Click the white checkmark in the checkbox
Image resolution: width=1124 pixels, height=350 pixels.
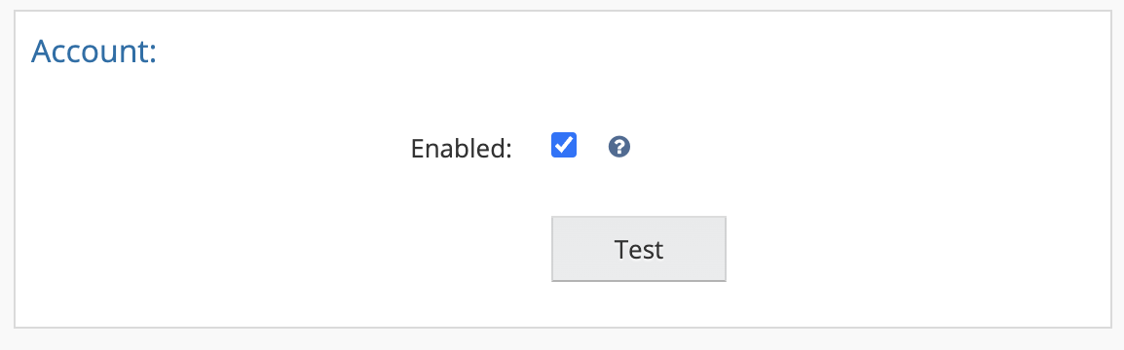tap(564, 145)
